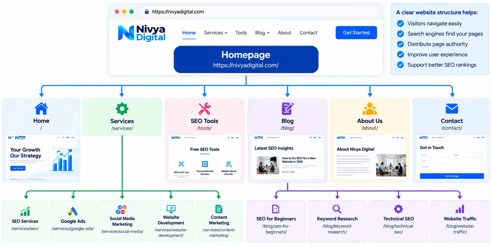The image size is (492, 246).
Task: Click the Google Ads logo icon
Action: [73, 211]
